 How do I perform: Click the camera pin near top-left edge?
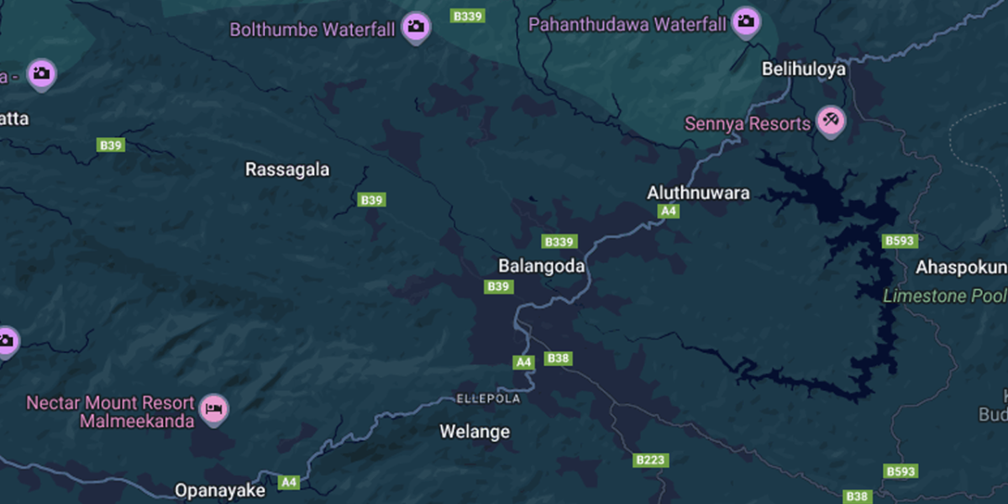[40, 74]
